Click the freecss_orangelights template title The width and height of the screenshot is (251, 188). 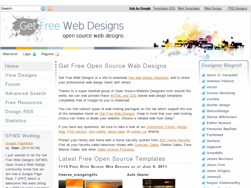point(78,175)
